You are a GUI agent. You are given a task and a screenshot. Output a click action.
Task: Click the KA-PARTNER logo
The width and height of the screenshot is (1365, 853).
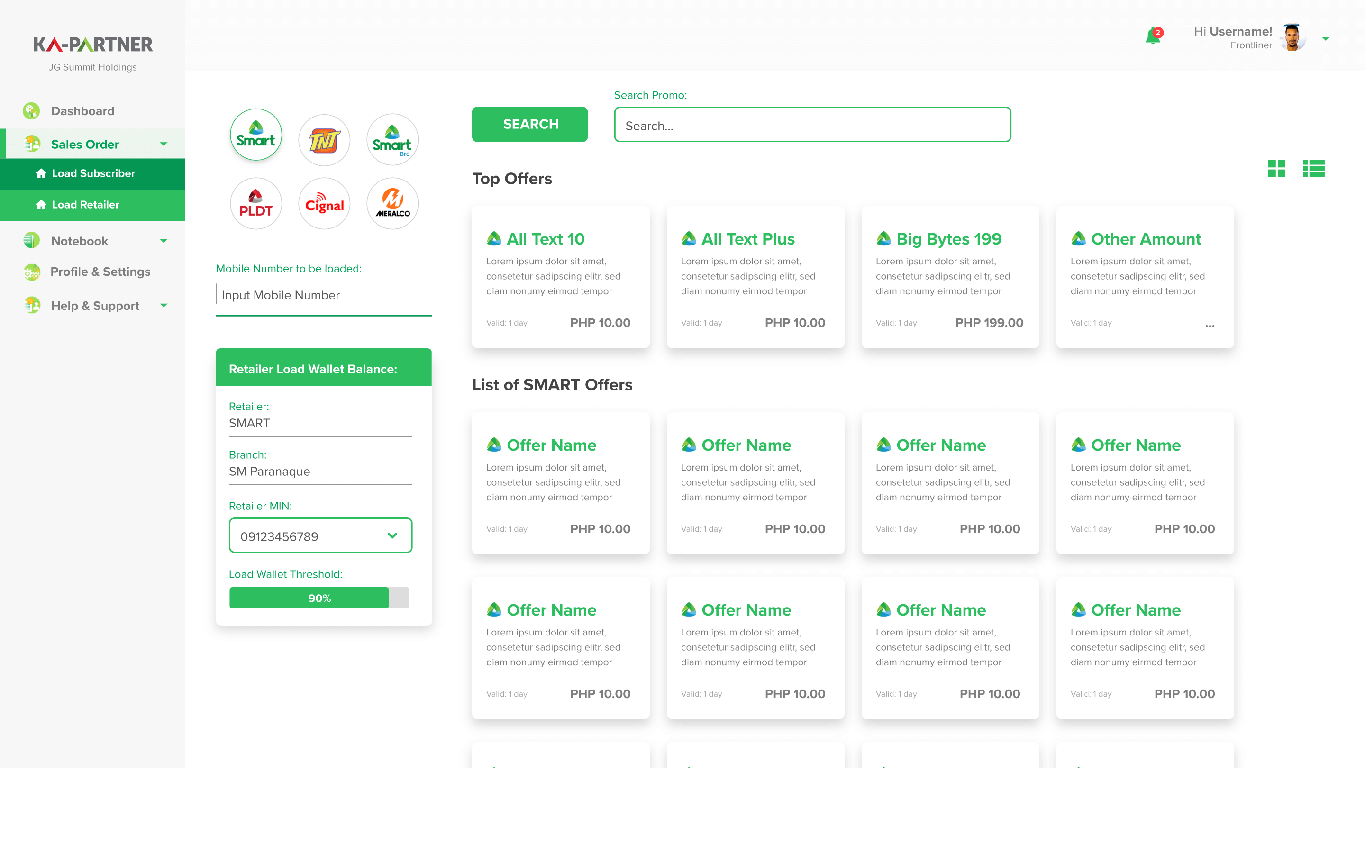pyautogui.click(x=93, y=45)
